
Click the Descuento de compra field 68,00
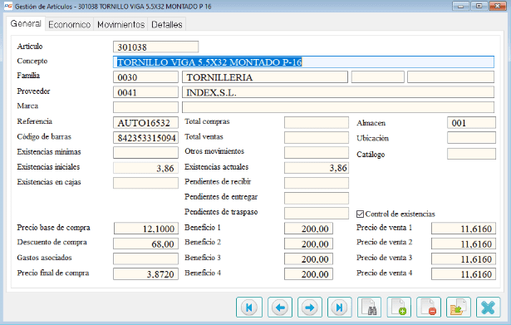[145, 244]
